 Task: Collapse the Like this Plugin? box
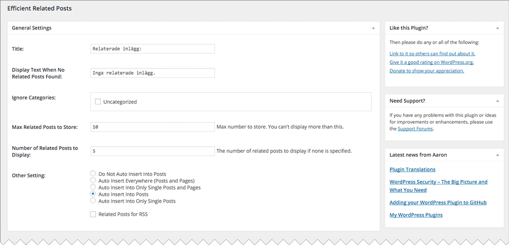(497, 28)
